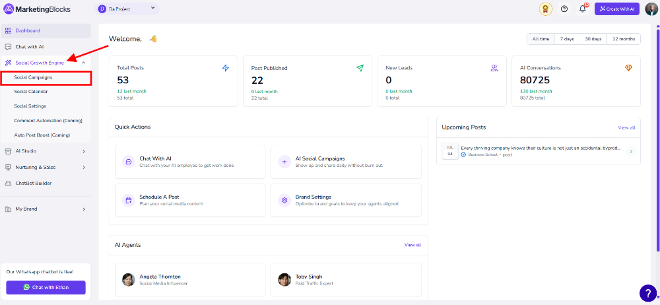
Task: Open Angela Thornton agent card
Action: 190,280
